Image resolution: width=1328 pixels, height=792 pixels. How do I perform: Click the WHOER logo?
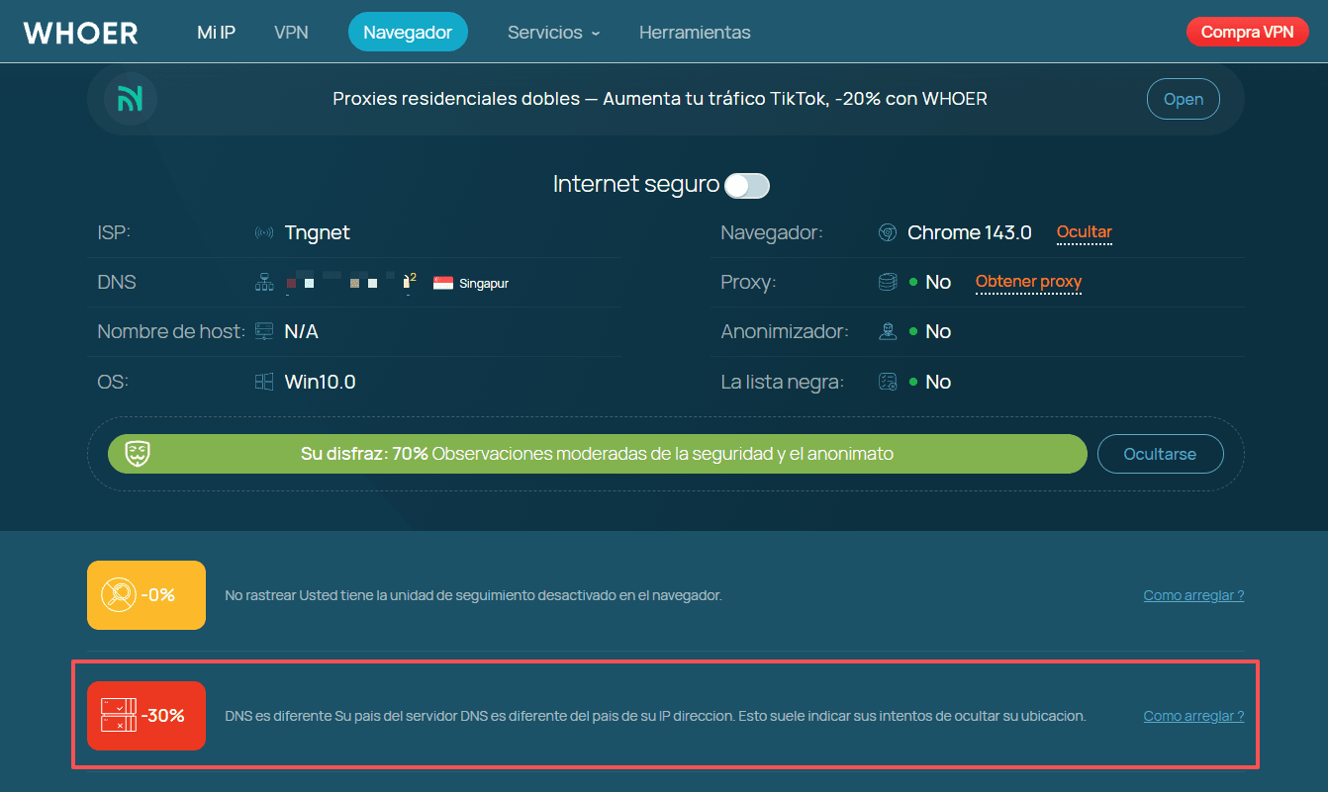pos(81,33)
